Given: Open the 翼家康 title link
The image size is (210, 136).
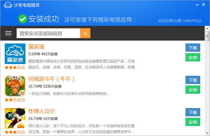Looking at the screenshot, I should (x=36, y=47).
